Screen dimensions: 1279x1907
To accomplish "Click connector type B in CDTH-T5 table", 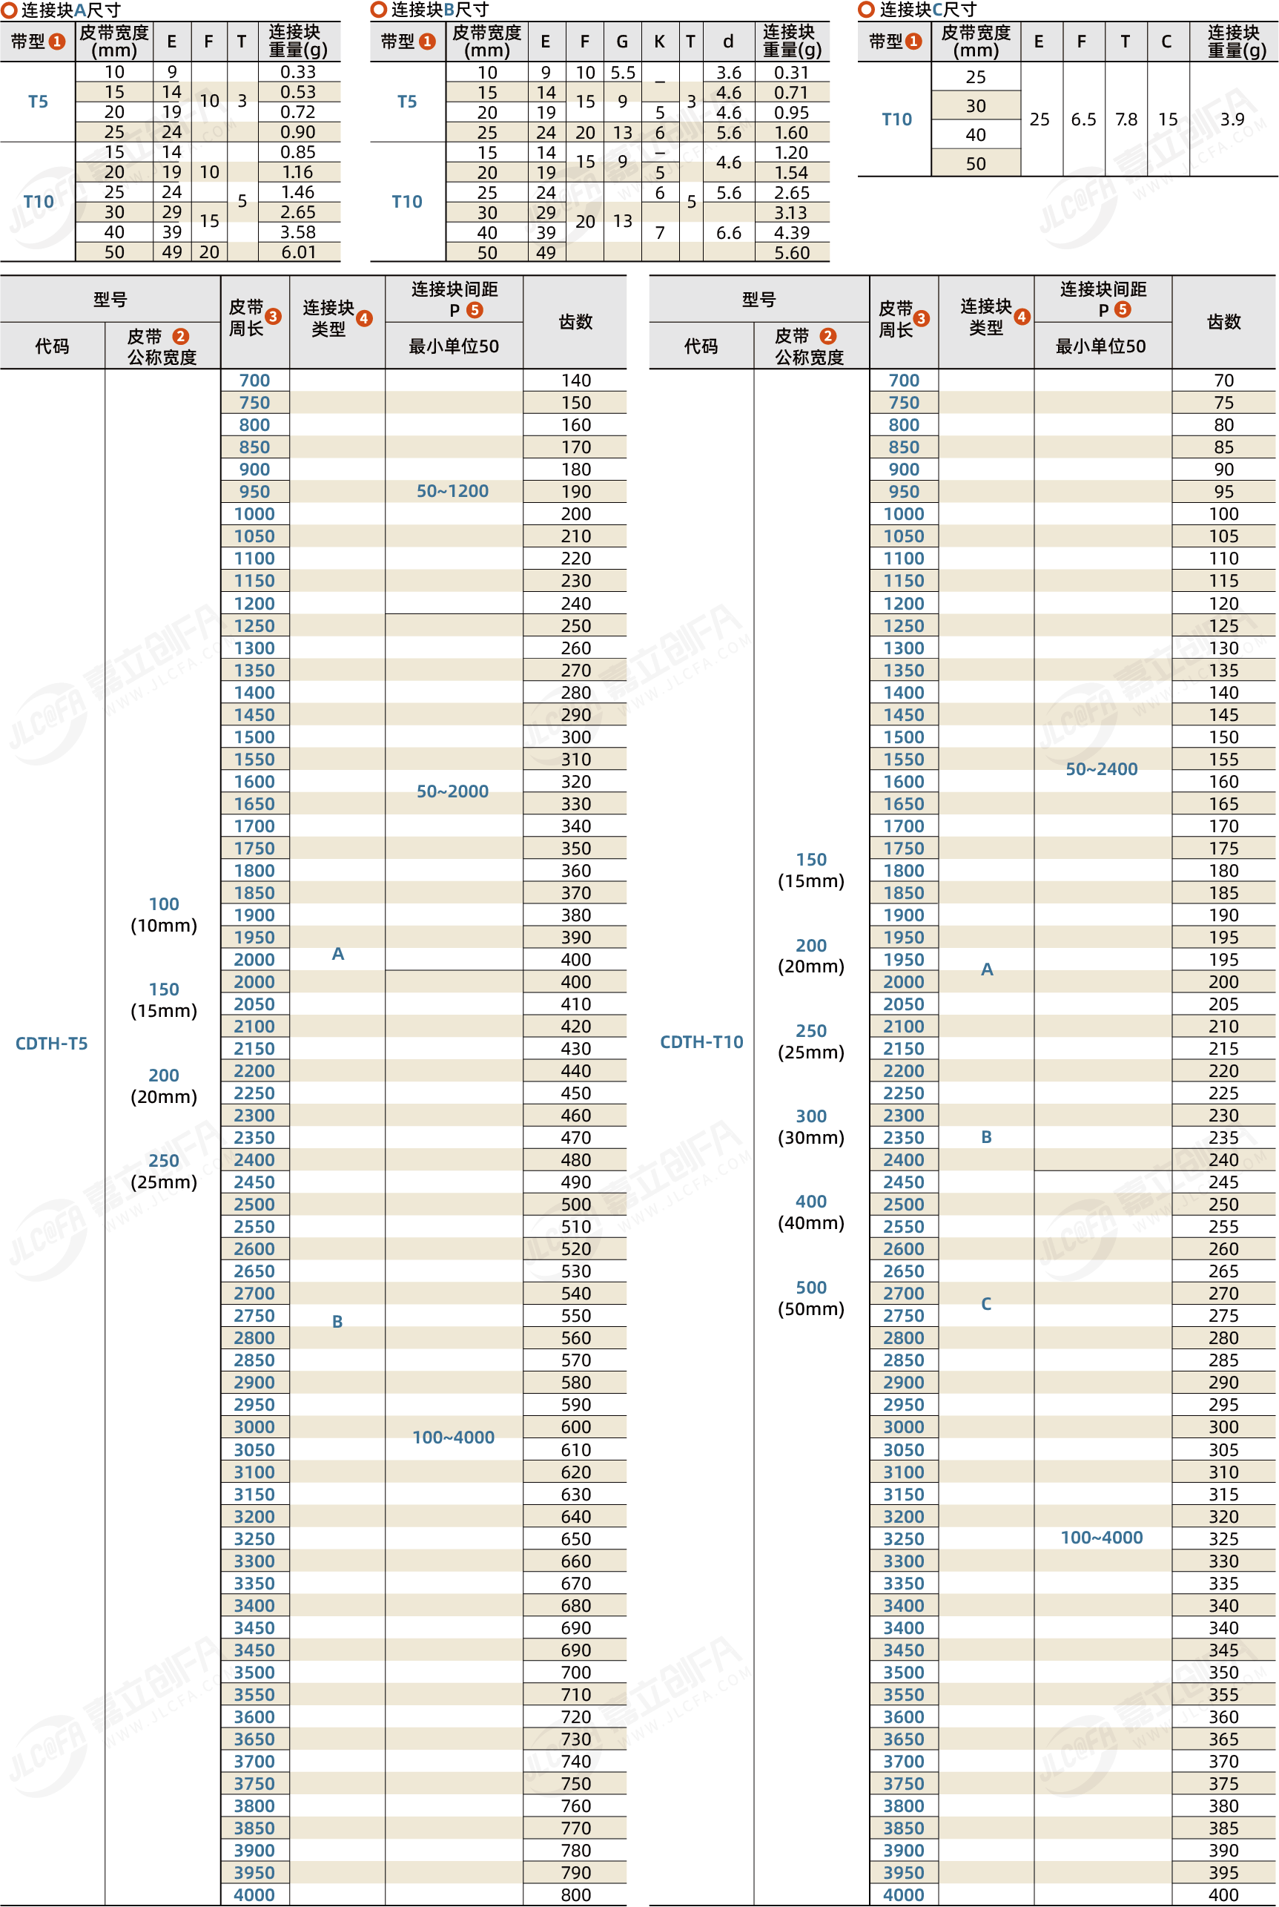I will click(x=337, y=1321).
